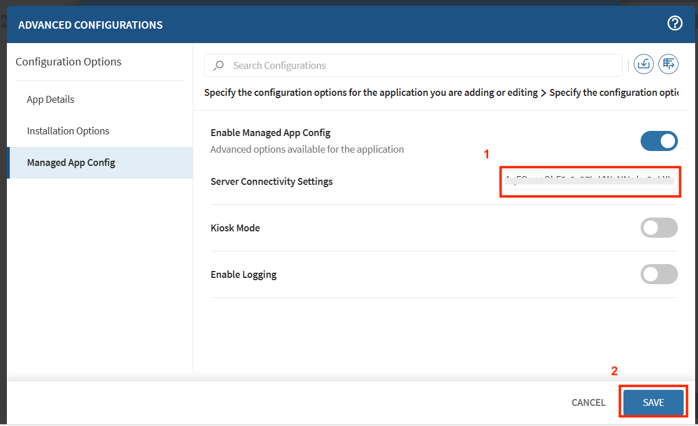
Task: Click the breadcrumb chevron separator
Action: [x=543, y=93]
